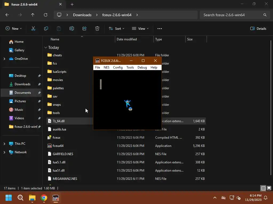Screen dimensions: 273x204
Task: Open a new Explorer tab
Action: [x=72, y=5]
